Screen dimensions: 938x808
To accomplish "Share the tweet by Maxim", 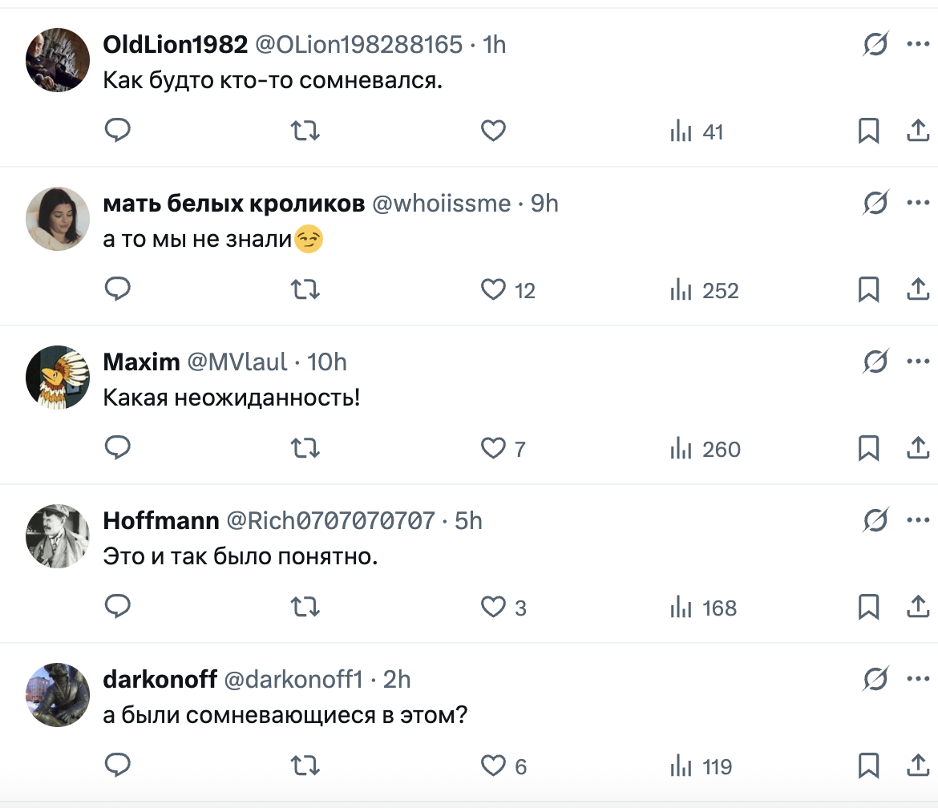I will click(x=917, y=449).
